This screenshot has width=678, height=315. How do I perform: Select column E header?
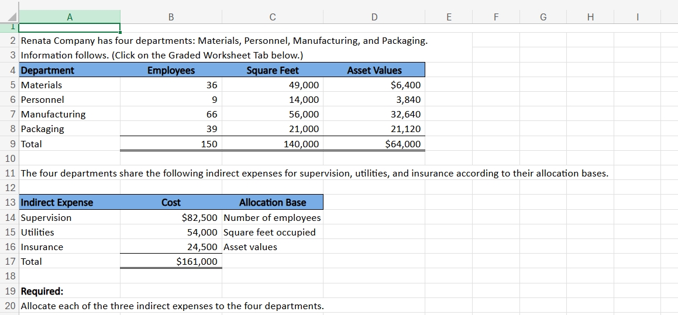click(449, 17)
